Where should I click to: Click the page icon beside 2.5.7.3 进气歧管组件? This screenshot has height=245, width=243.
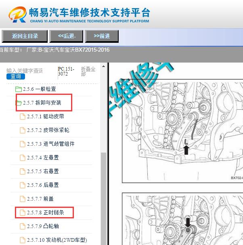[x=23, y=144]
